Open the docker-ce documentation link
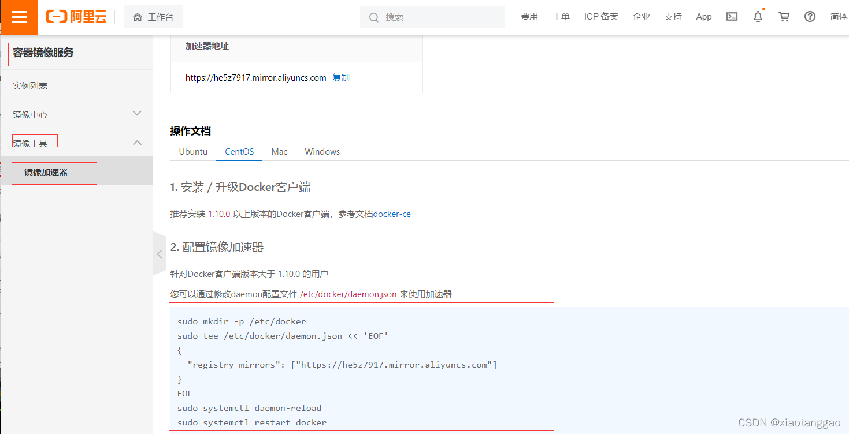Screen dimensions: 849x434 (x=392, y=214)
